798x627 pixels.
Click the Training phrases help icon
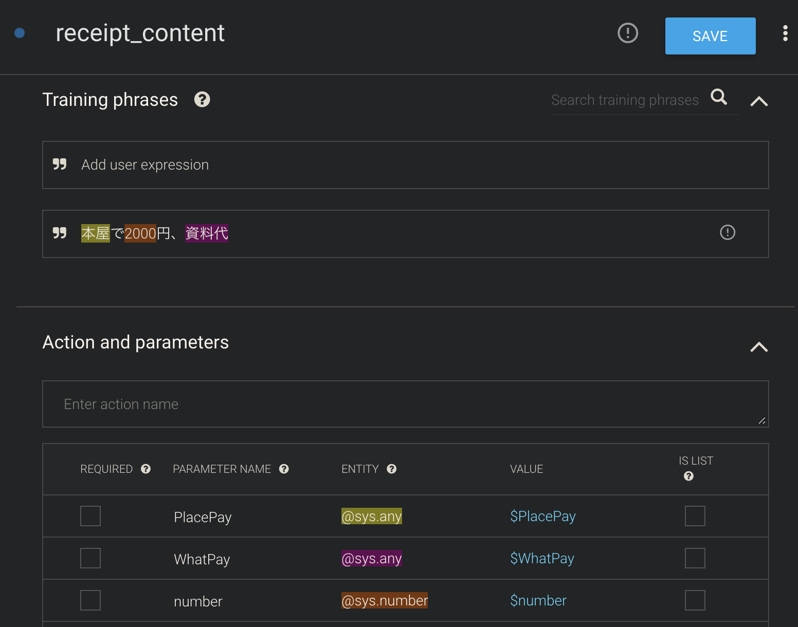[x=202, y=99]
